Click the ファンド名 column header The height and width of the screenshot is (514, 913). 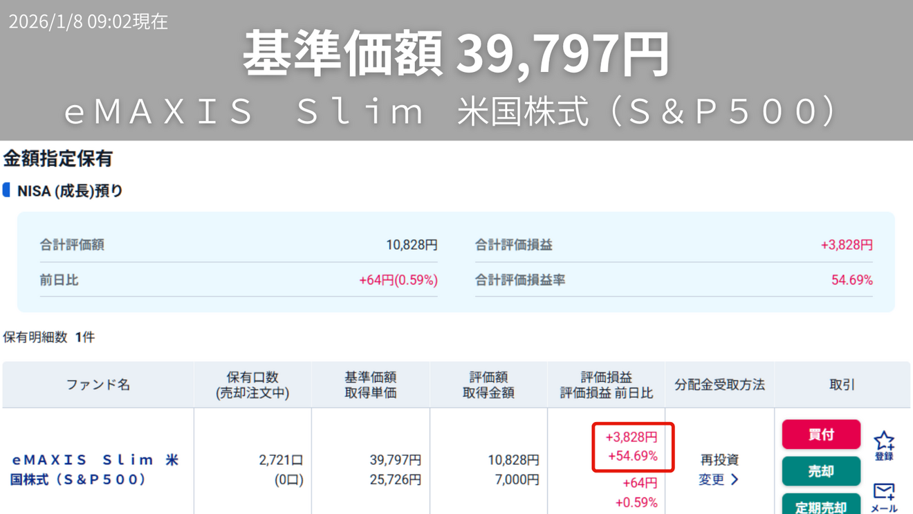coord(98,385)
